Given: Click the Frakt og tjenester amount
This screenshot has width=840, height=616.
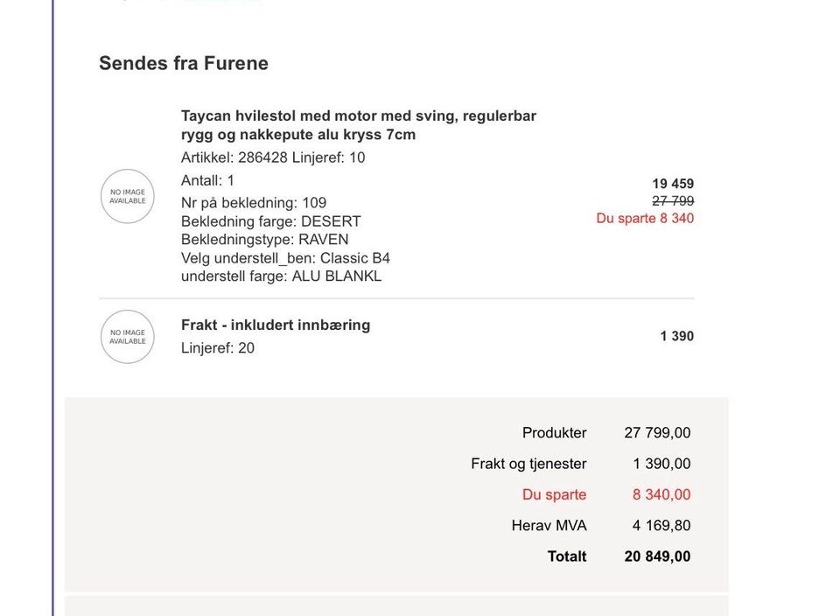Looking at the screenshot, I should [661, 464].
